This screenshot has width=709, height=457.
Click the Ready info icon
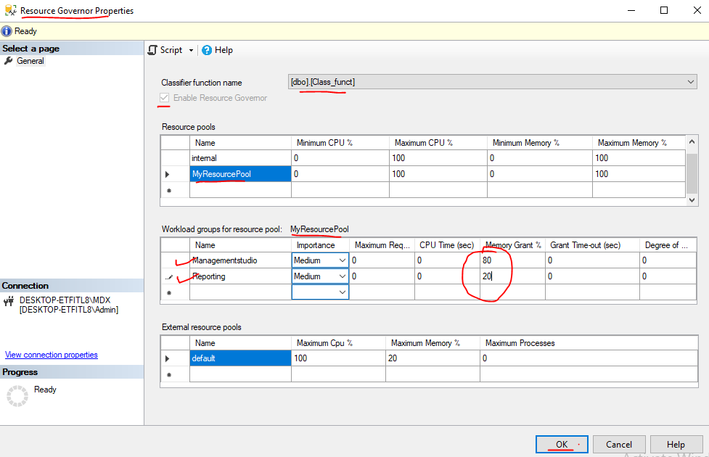[x=7, y=31]
